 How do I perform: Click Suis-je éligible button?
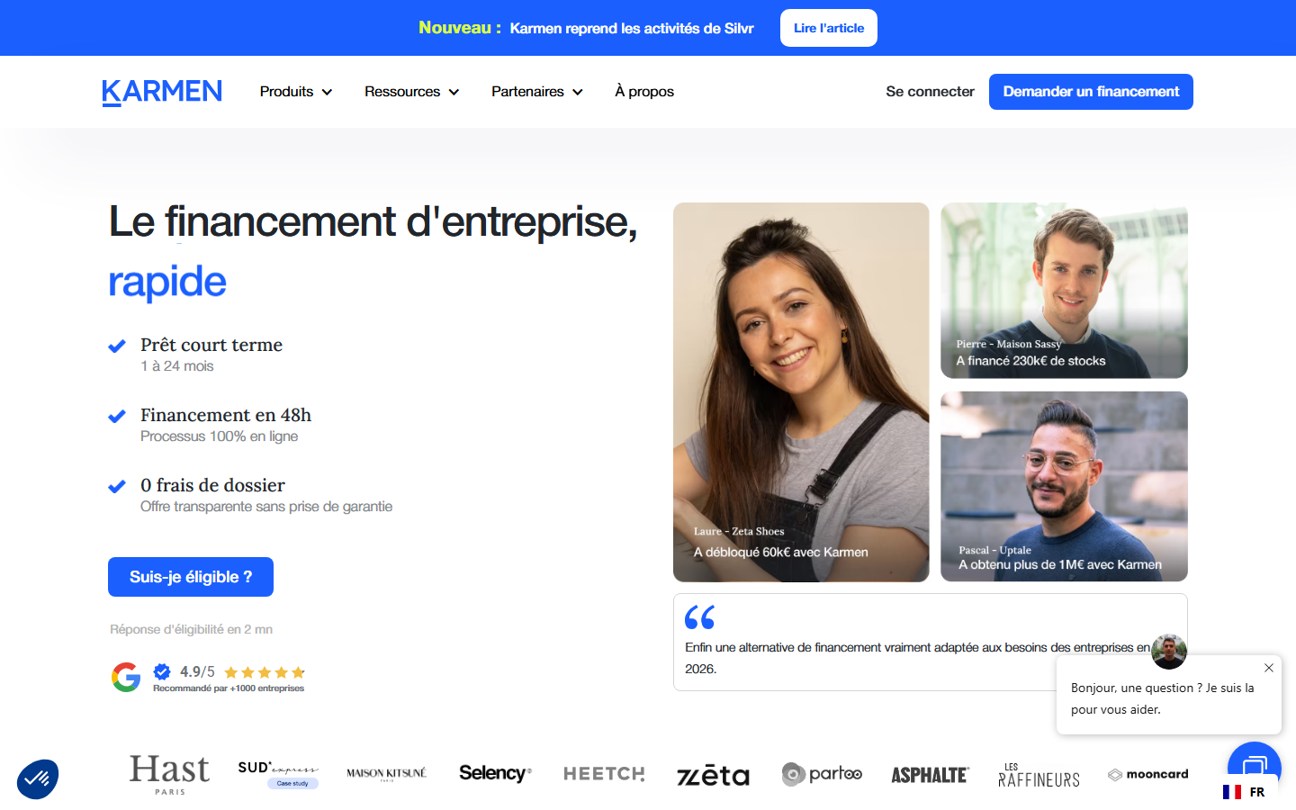191,577
